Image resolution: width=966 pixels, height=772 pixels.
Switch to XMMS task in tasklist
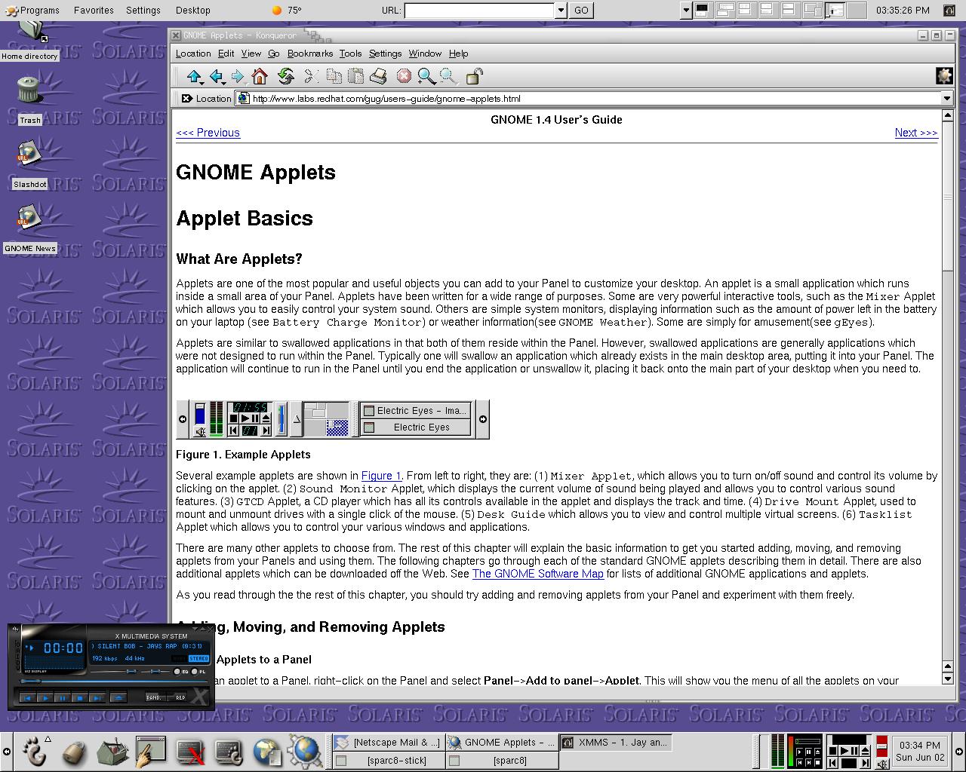click(614, 743)
